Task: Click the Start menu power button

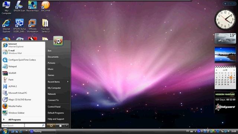Action: (51, 125)
